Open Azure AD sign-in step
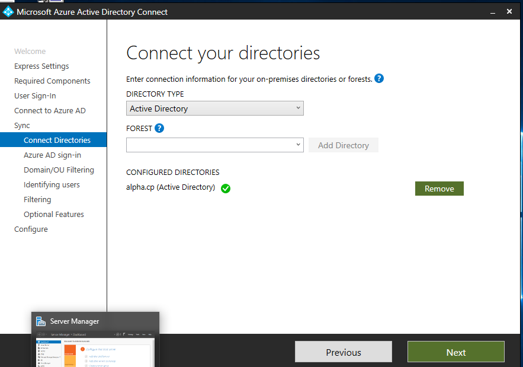523x367 pixels. [x=52, y=155]
